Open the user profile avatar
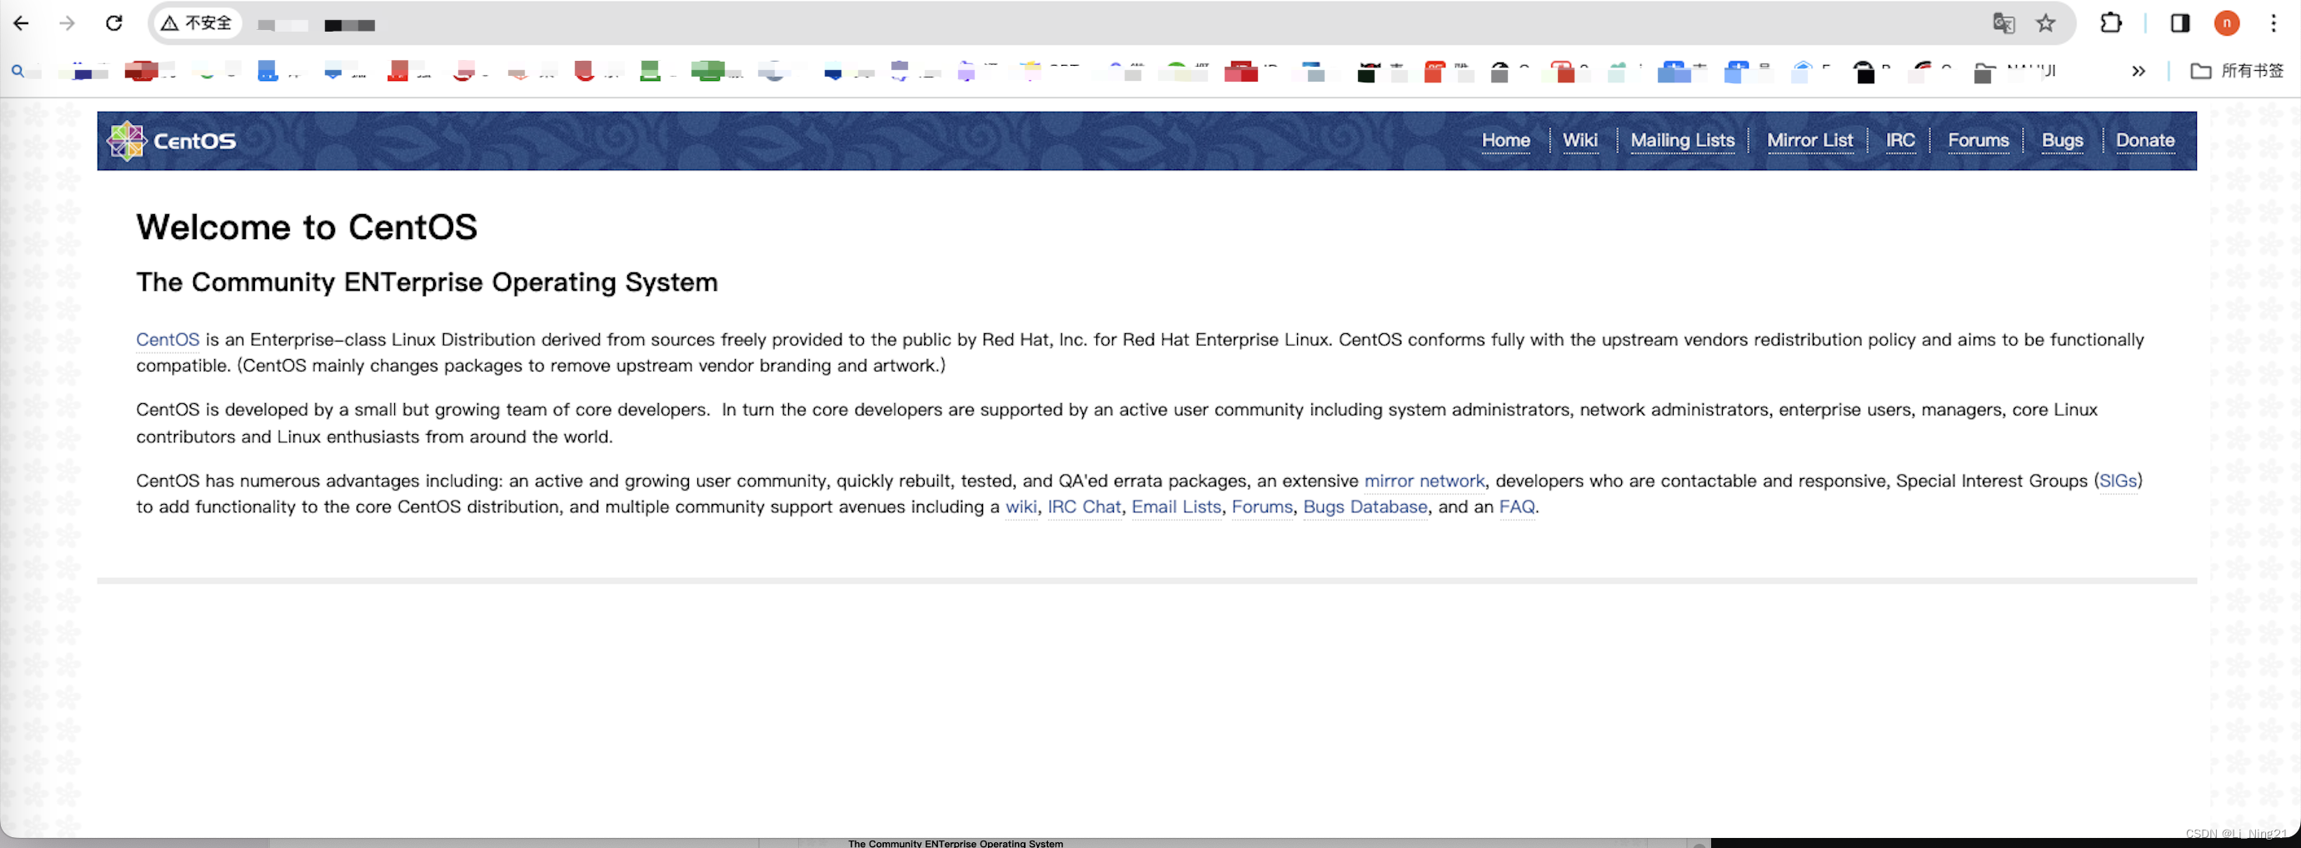Image resolution: width=2301 pixels, height=848 pixels. point(2227,23)
